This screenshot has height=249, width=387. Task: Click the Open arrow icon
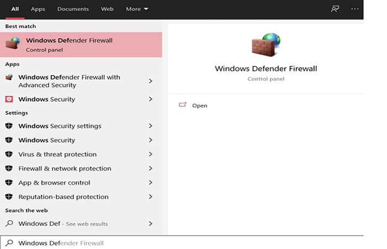coord(183,105)
